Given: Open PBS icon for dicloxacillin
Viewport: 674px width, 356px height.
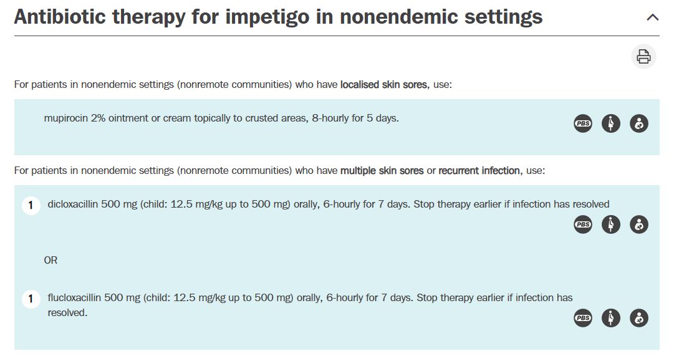Looking at the screenshot, I should pos(583,224).
